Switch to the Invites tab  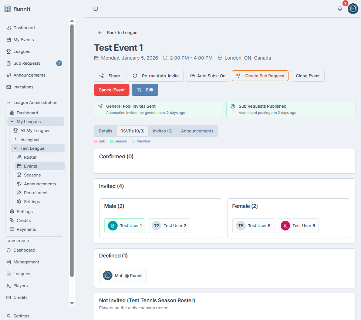click(162, 131)
